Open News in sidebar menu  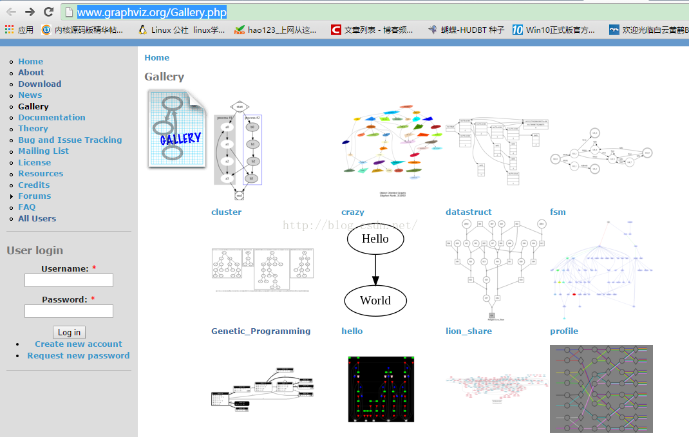tap(30, 95)
